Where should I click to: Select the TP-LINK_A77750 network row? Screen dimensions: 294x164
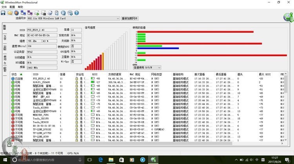click(147, 133)
